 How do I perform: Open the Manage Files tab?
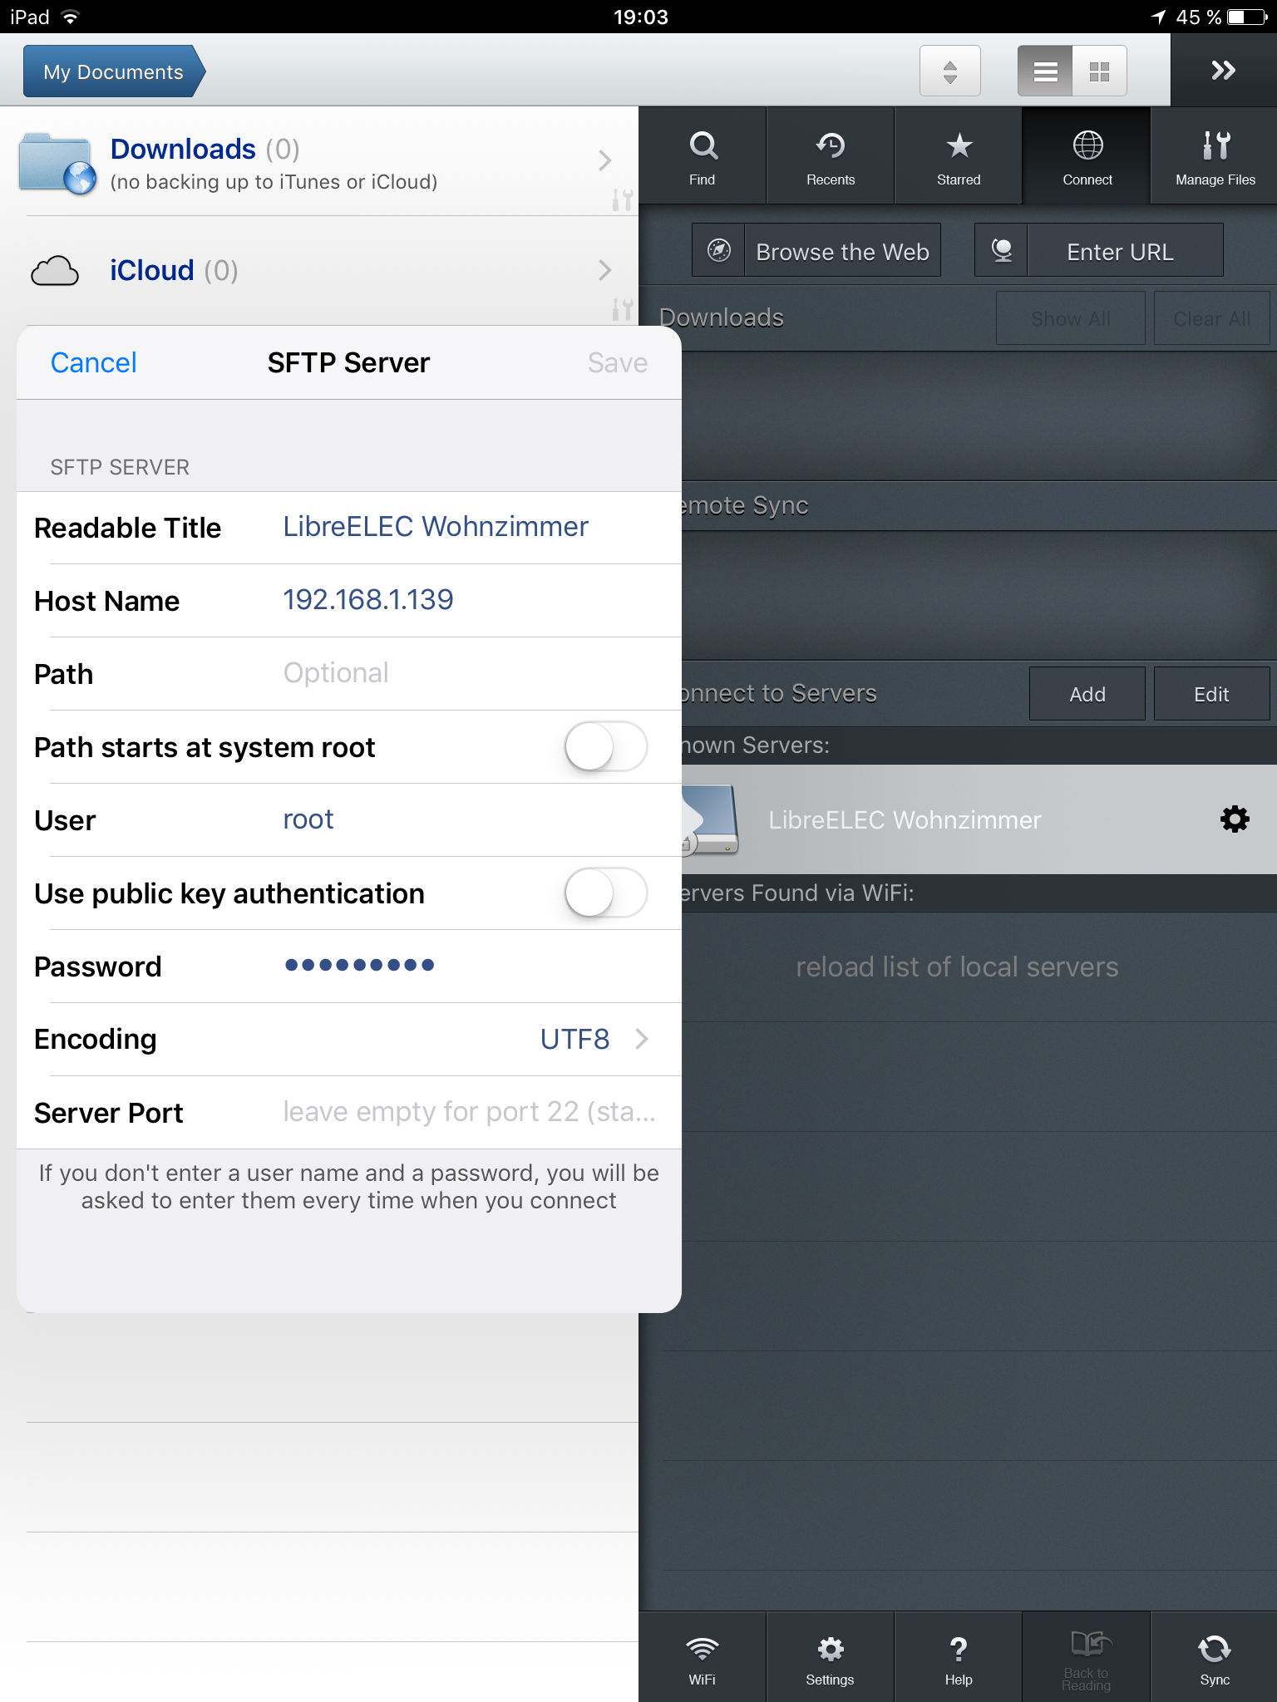point(1215,156)
